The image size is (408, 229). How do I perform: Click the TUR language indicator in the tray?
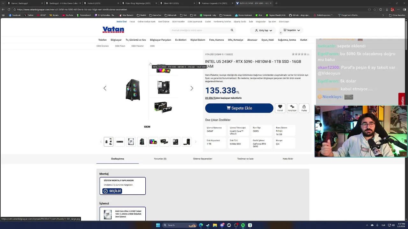(383, 225)
